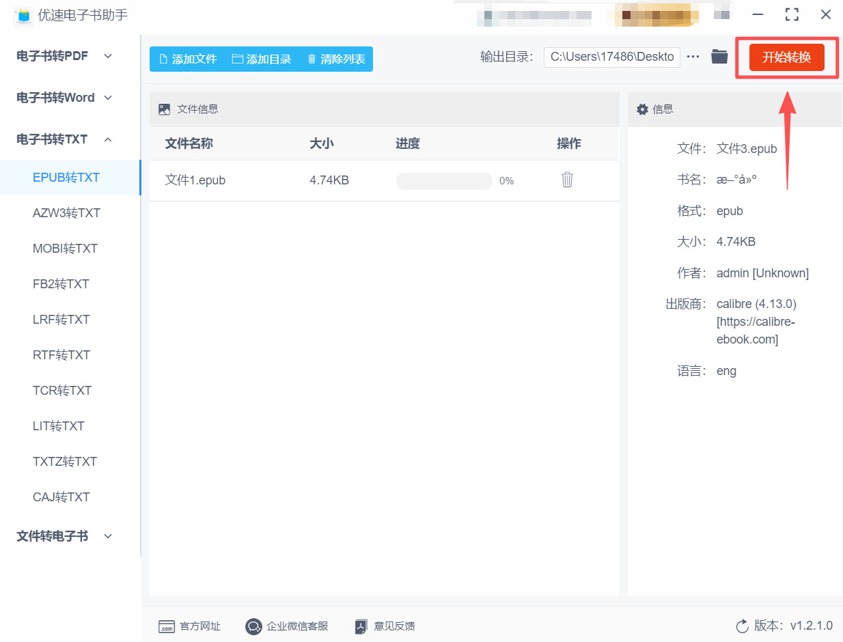Click the progress bar for 文件1.epub

point(444,180)
